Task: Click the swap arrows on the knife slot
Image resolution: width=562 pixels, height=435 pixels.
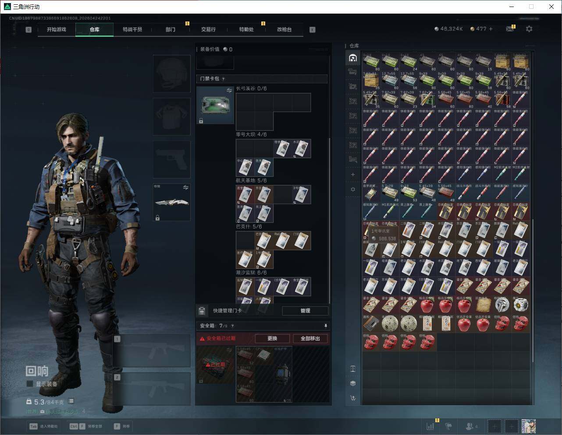Action: coord(185,188)
